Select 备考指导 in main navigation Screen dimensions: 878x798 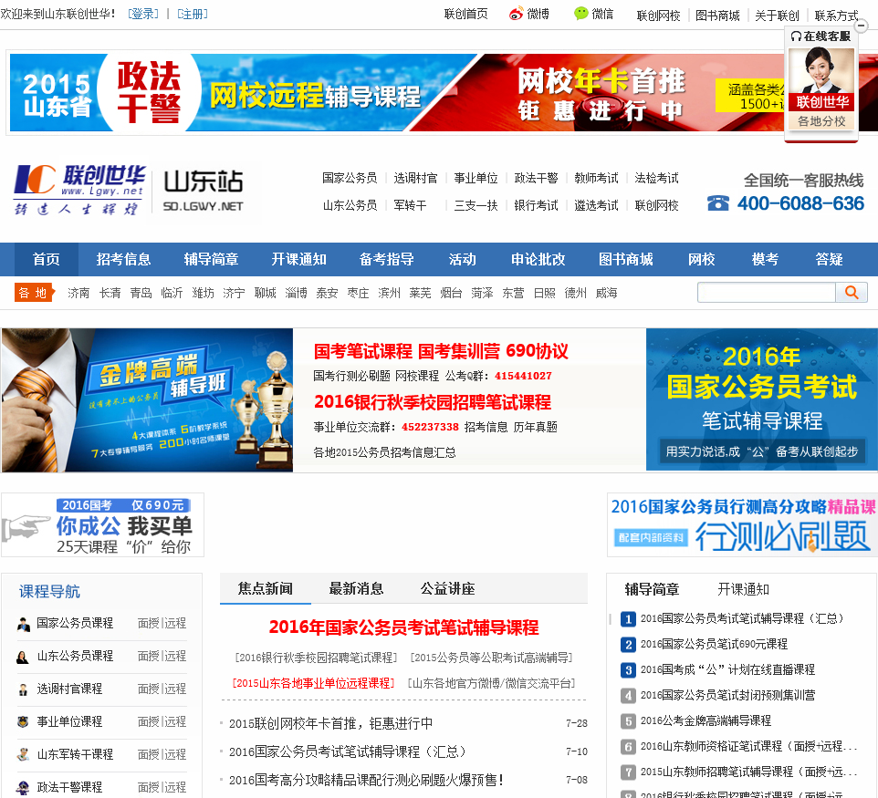(x=387, y=259)
